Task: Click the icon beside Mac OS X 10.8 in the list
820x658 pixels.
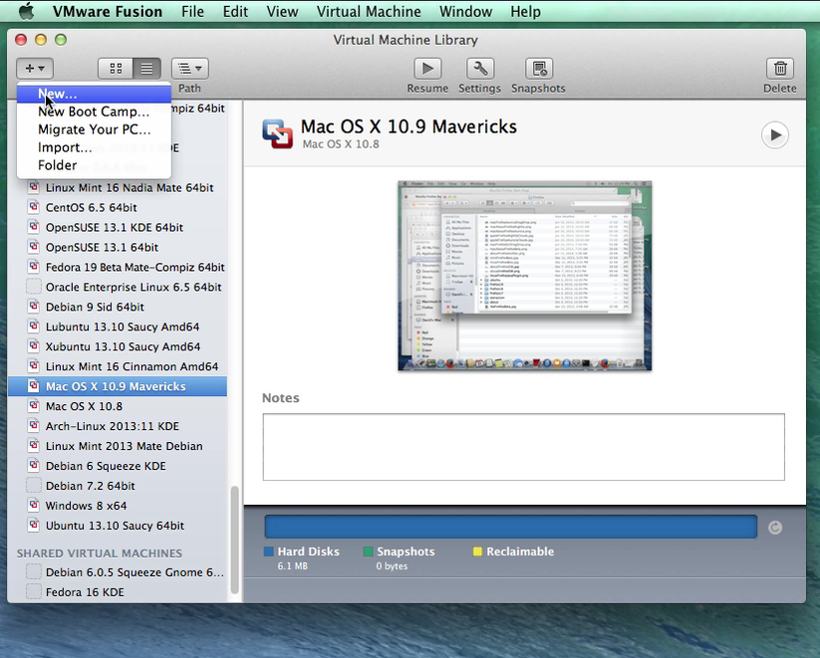Action: [x=34, y=405]
